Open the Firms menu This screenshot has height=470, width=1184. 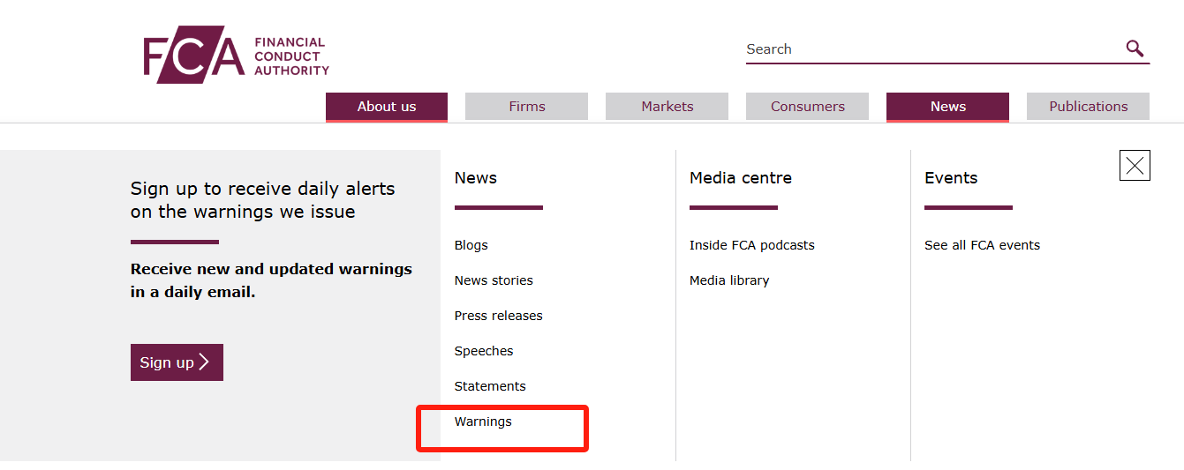pos(527,107)
